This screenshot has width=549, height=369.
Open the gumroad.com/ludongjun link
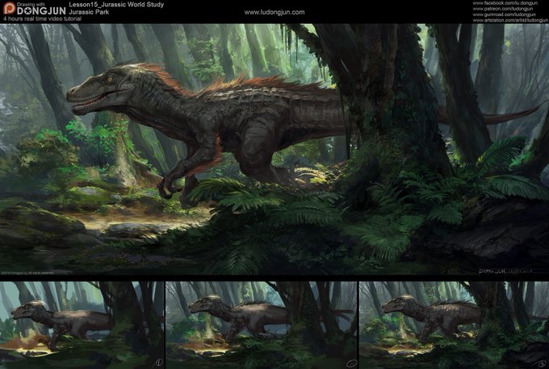[504, 15]
